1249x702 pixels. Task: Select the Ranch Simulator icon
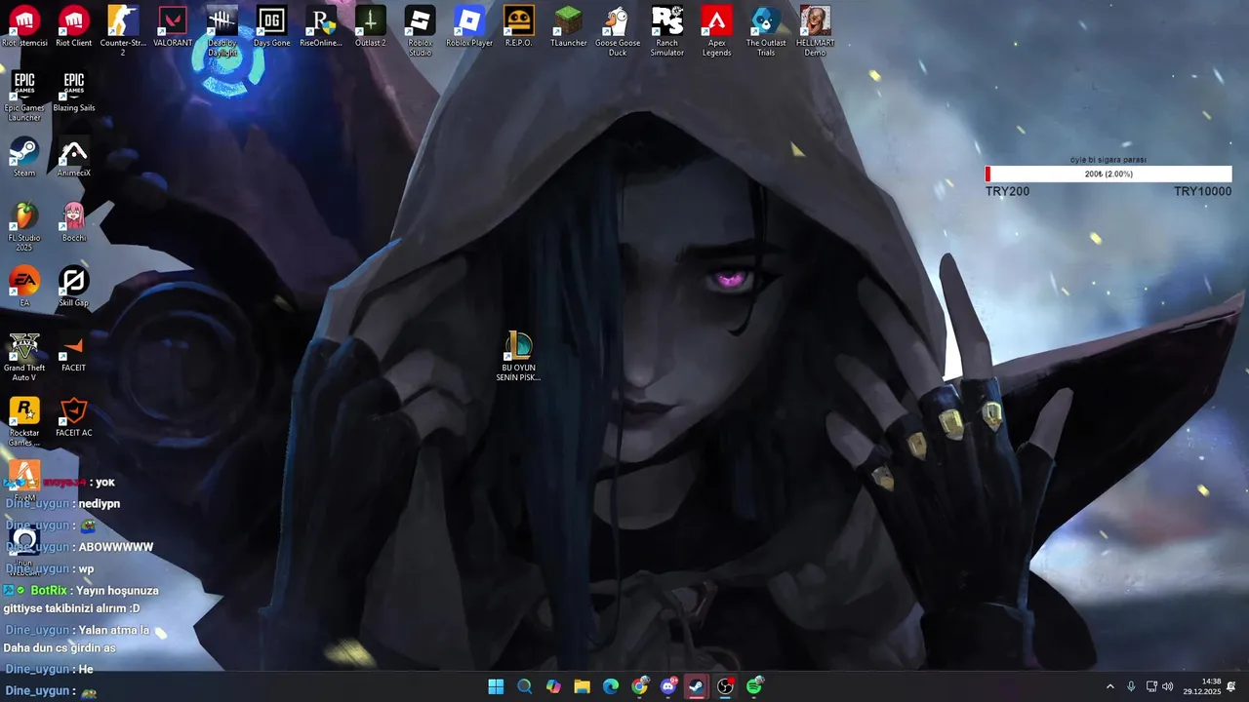(x=666, y=29)
